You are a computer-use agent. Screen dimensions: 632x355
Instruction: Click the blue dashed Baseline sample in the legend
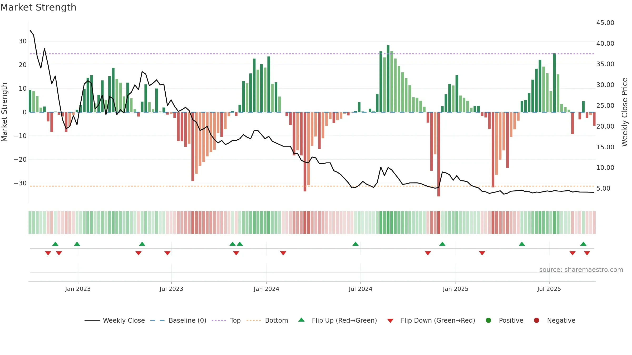[157, 320]
